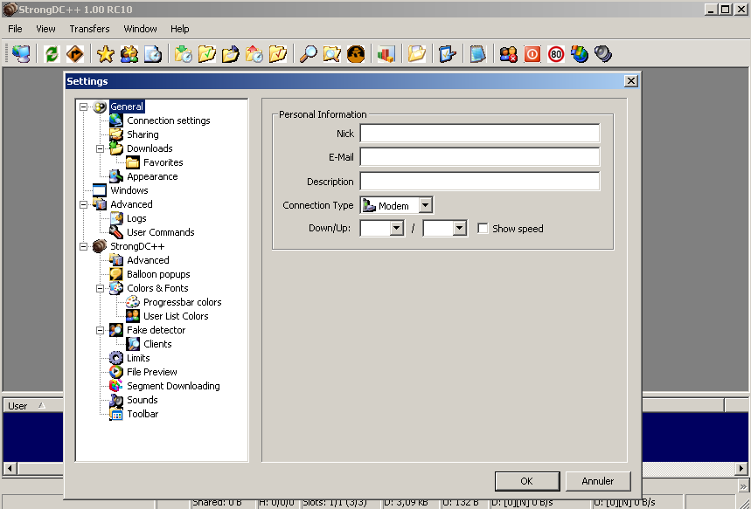The width and height of the screenshot is (751, 509).
Task: Open Network Statistics bar chart icon
Action: click(386, 53)
